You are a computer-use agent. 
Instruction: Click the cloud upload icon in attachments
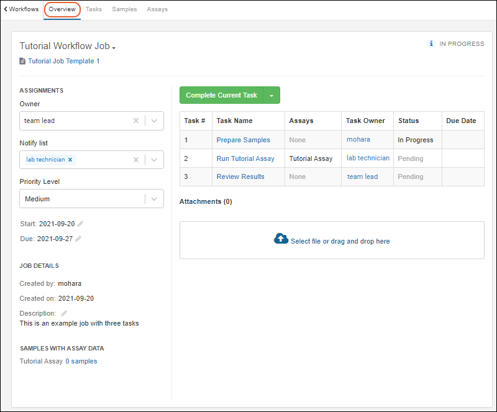coord(281,239)
